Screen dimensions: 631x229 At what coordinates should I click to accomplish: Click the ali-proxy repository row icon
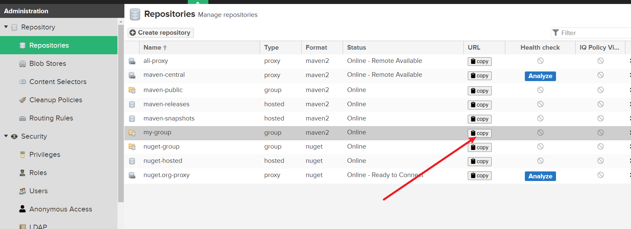pyautogui.click(x=132, y=61)
